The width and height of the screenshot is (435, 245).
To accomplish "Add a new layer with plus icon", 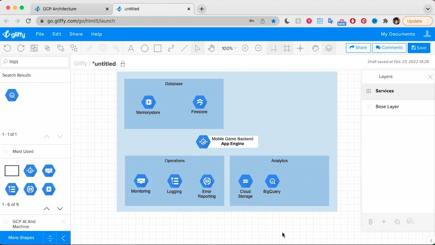I will pos(384,222).
